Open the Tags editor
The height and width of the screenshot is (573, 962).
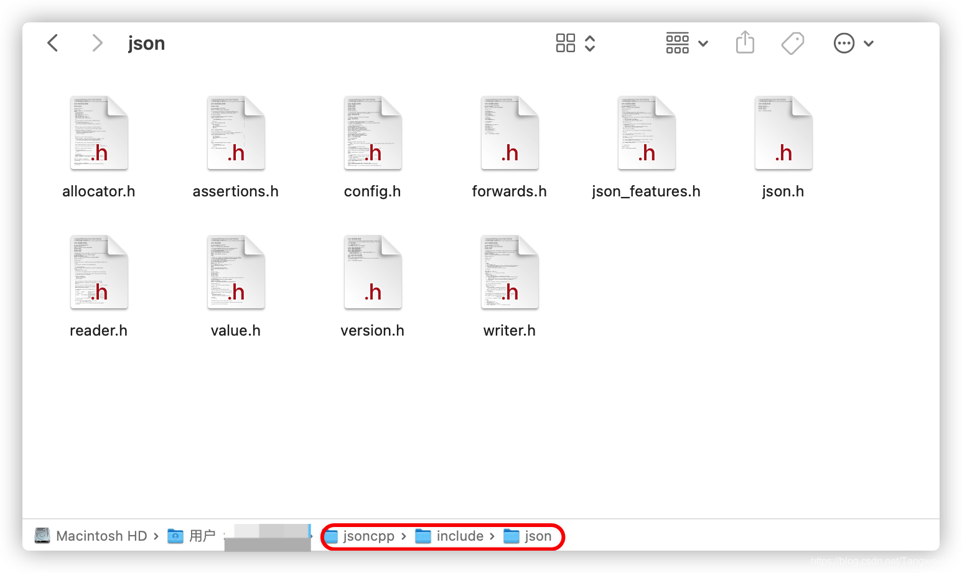point(793,43)
